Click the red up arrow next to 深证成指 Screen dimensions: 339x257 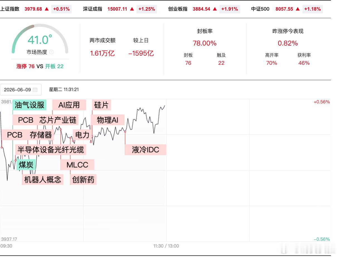tap(132, 9)
